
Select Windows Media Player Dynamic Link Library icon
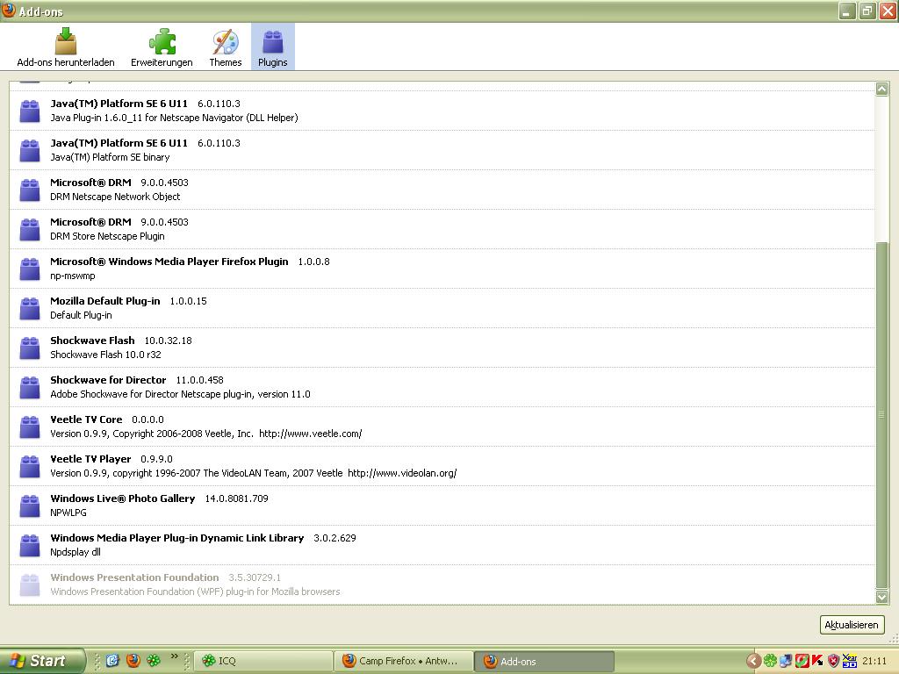(x=30, y=546)
